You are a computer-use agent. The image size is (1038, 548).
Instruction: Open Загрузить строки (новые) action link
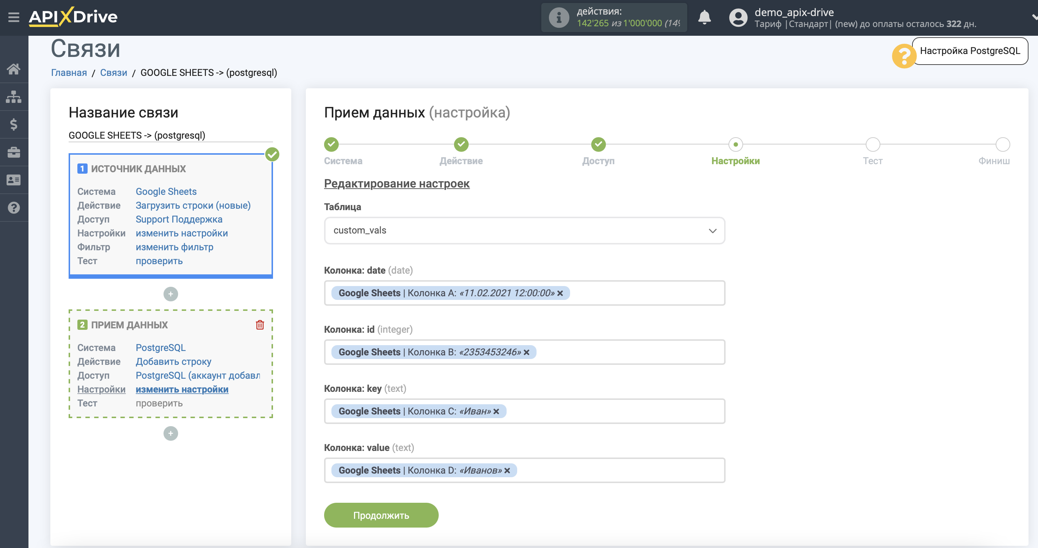[193, 205]
